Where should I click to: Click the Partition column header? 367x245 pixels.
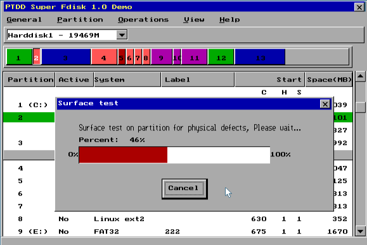point(29,80)
